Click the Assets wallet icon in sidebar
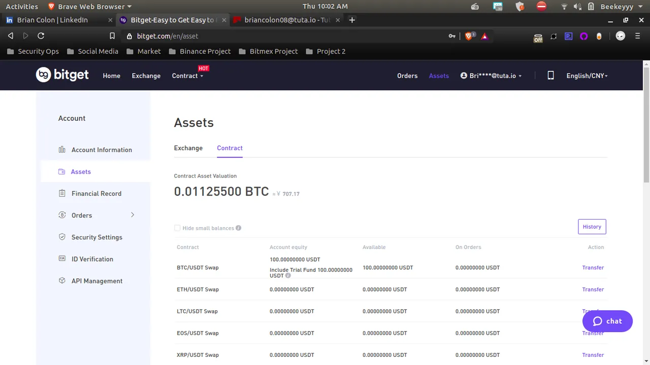 click(x=61, y=172)
